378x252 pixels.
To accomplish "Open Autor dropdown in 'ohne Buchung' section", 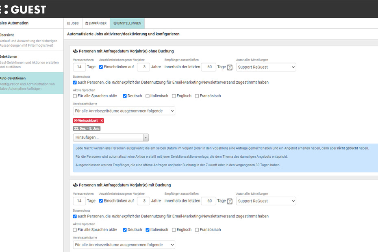I will click(266, 67).
